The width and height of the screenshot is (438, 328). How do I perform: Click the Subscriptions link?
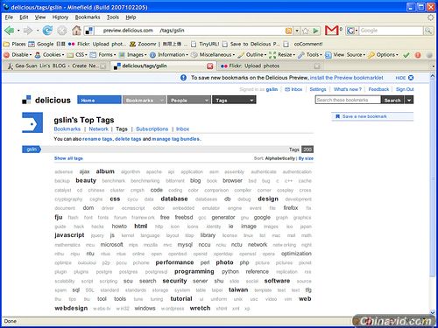(x=152, y=129)
